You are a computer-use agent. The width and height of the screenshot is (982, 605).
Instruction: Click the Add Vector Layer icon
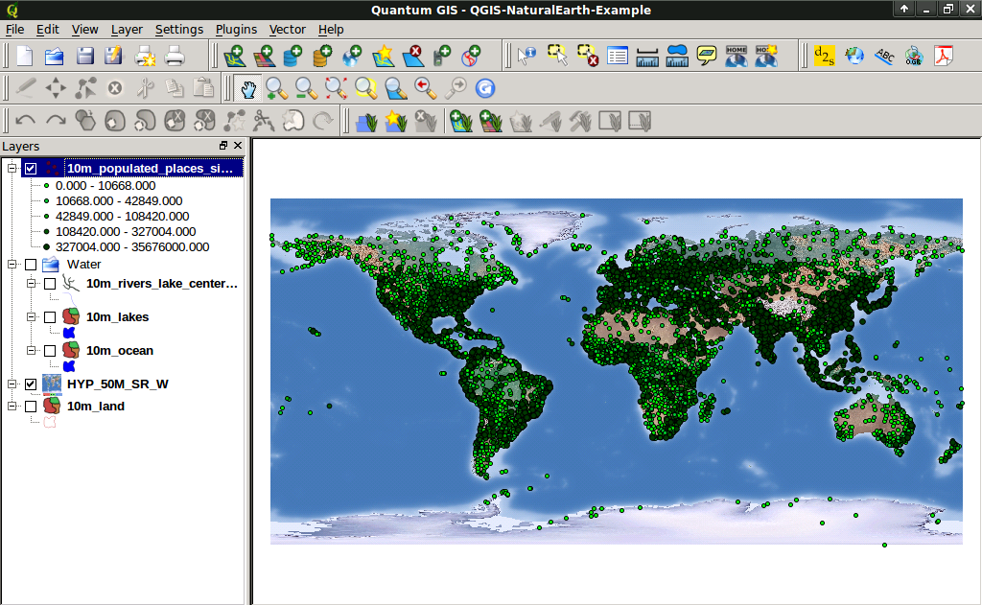[x=234, y=57]
